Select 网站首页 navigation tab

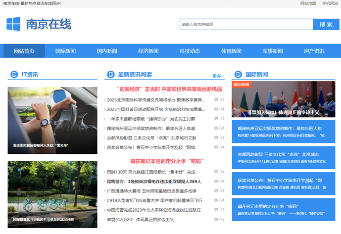pos(24,51)
